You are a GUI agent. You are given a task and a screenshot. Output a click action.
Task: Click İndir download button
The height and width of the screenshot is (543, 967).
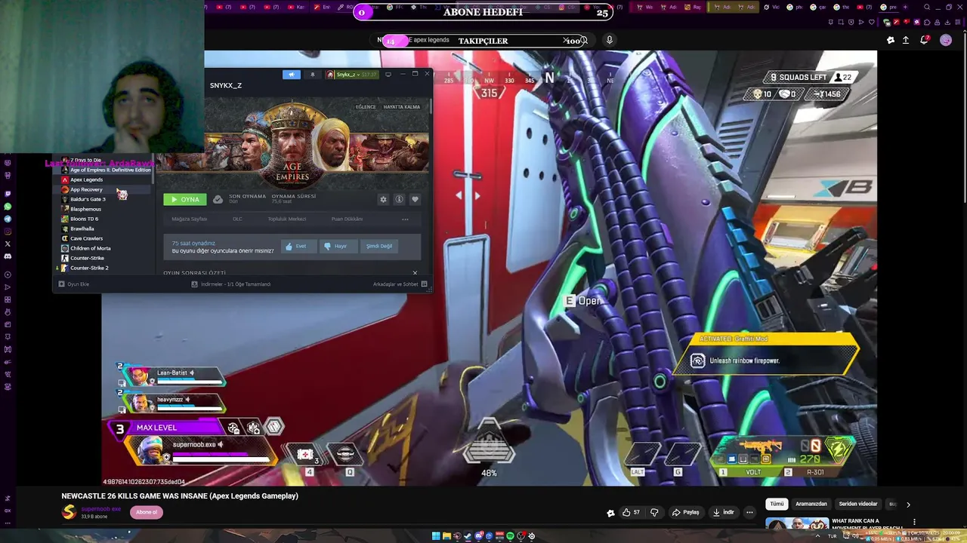(x=724, y=512)
